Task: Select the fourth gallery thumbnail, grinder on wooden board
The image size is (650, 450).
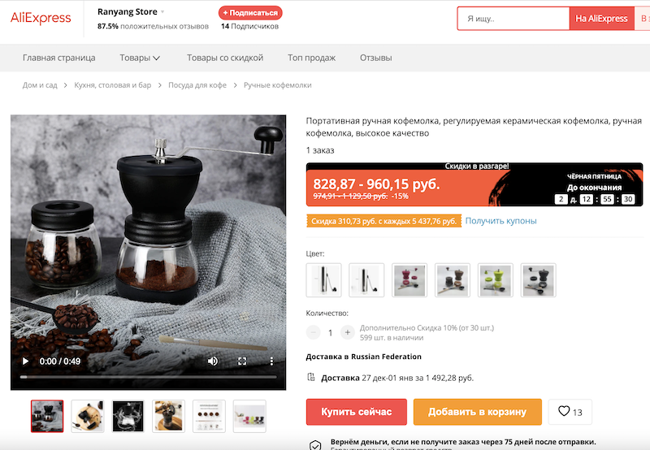Action: [168, 416]
